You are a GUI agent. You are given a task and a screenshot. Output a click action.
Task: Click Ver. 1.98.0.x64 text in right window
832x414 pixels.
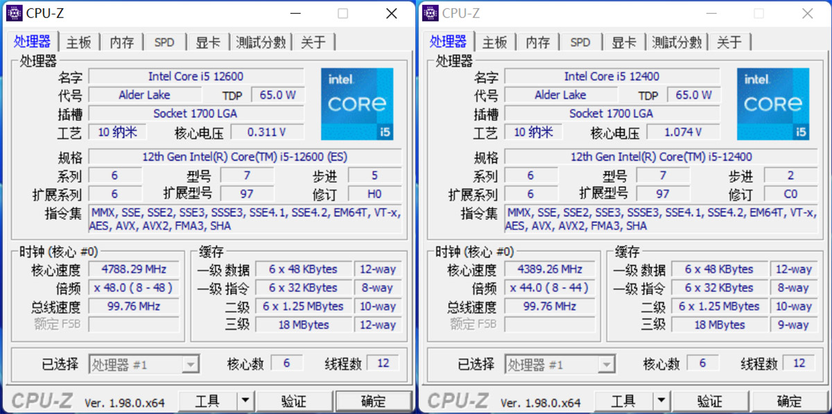(x=541, y=402)
